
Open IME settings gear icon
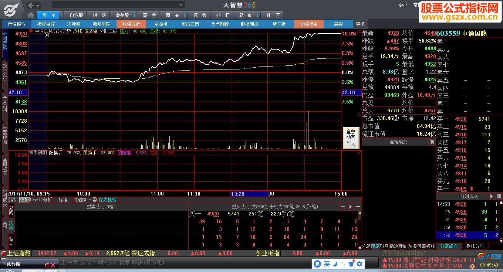point(359,263)
